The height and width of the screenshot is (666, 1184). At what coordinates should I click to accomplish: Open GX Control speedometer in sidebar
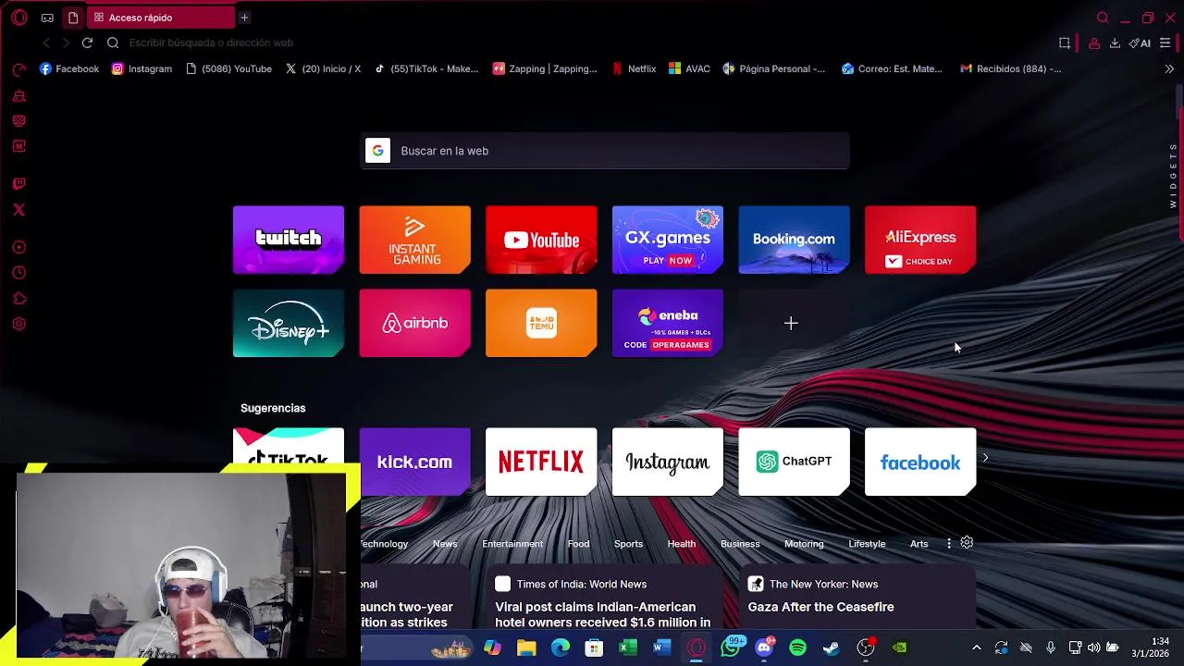18,70
